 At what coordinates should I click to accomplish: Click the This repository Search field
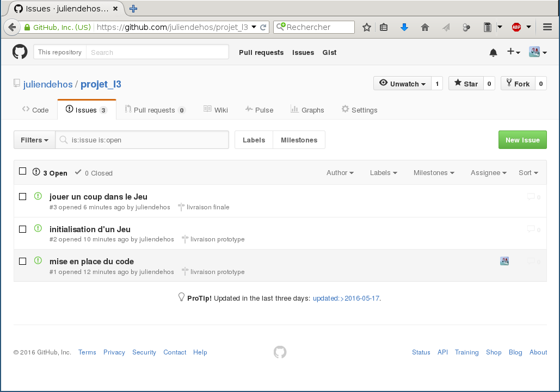157,52
